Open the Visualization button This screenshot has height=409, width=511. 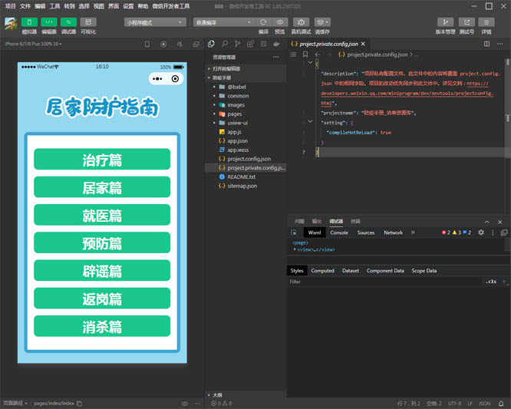(88, 22)
